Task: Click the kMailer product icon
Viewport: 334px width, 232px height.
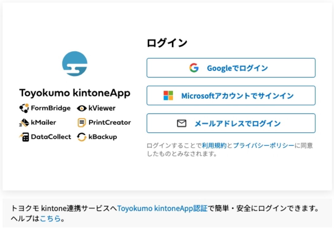Action: tap(24, 123)
